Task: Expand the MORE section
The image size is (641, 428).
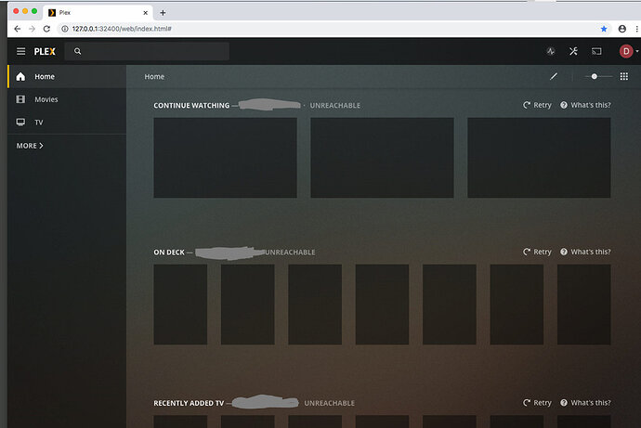Action: click(x=30, y=146)
